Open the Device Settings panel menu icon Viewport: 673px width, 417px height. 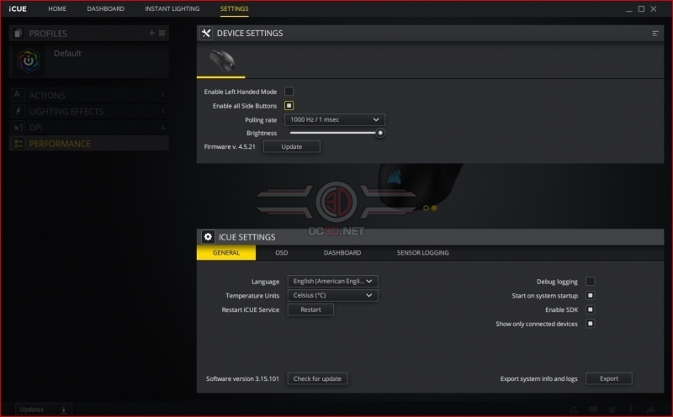point(655,34)
